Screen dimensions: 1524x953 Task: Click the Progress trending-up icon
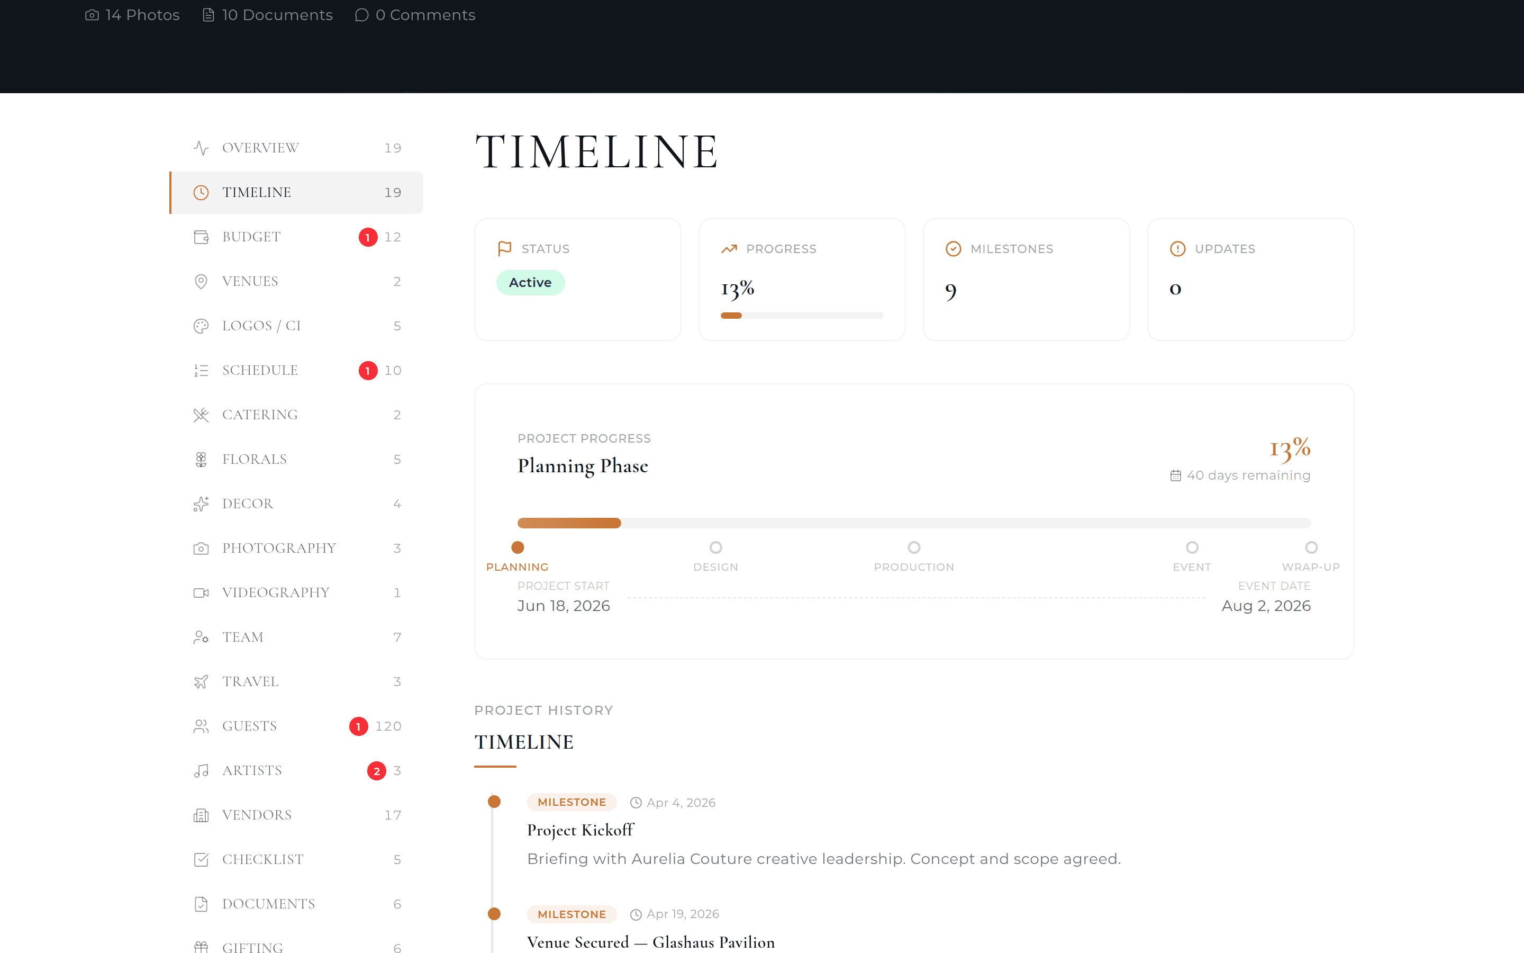point(729,249)
